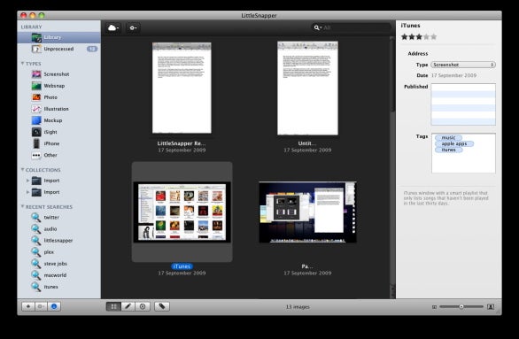Click the iTunes description text

pyautogui.click(x=445, y=198)
